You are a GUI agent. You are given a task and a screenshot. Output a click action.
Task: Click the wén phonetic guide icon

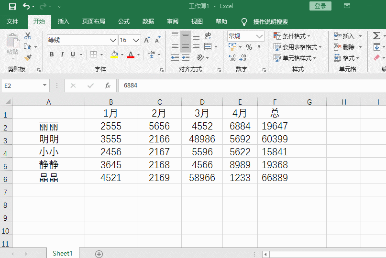152,54
